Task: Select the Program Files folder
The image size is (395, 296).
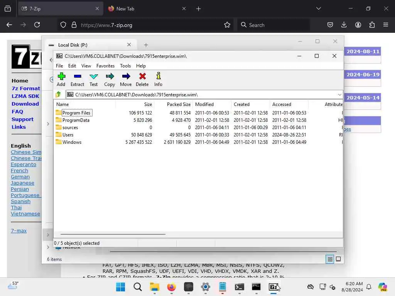Action: tap(76, 113)
